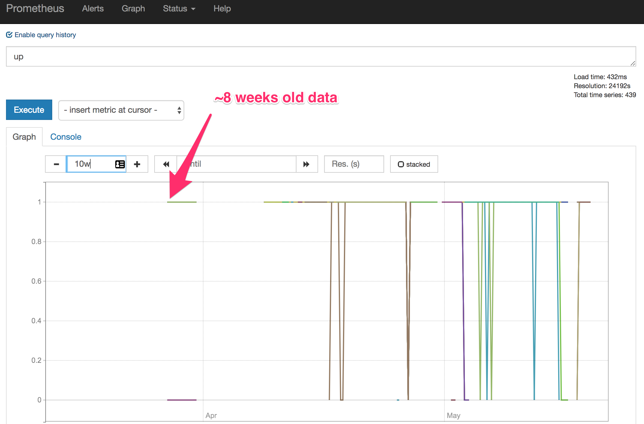This screenshot has height=424, width=644.
Task: Click the Enable query history check icon
Action: click(x=9, y=35)
